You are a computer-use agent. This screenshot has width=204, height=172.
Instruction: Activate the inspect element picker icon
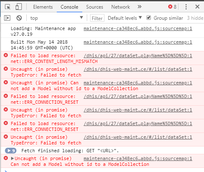(x=7, y=7)
